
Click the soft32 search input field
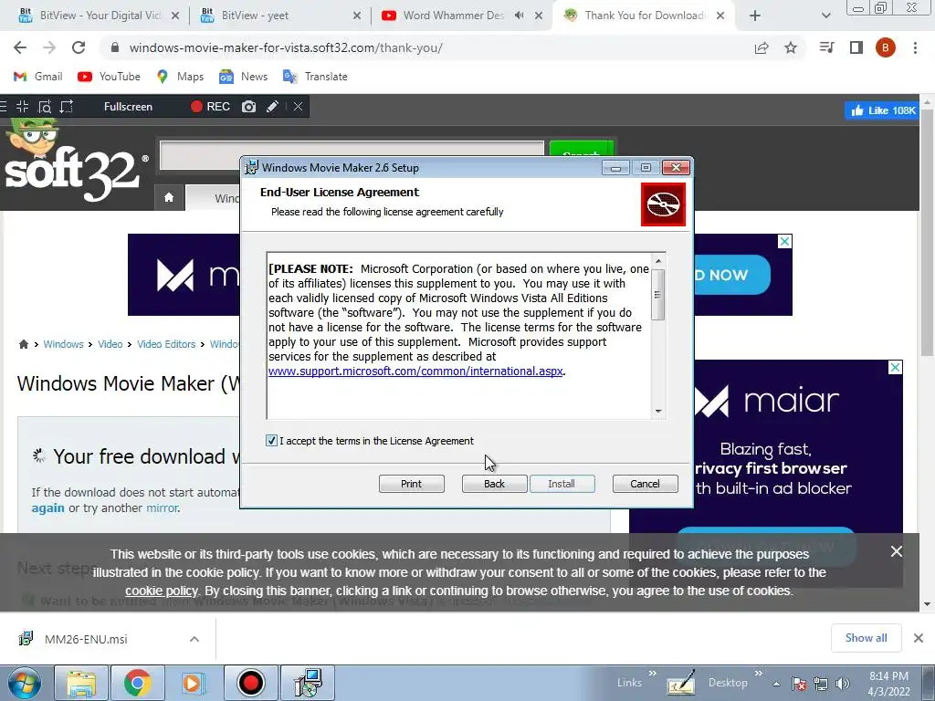point(352,155)
